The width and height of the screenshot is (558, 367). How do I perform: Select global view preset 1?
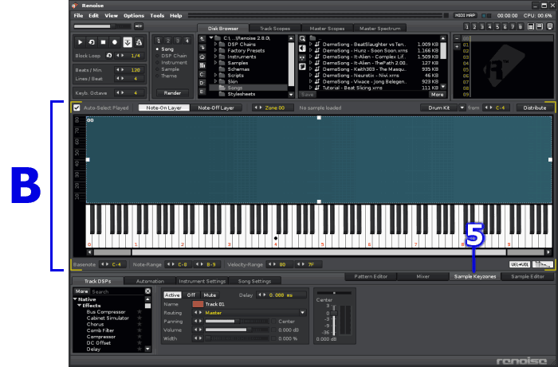466,26
